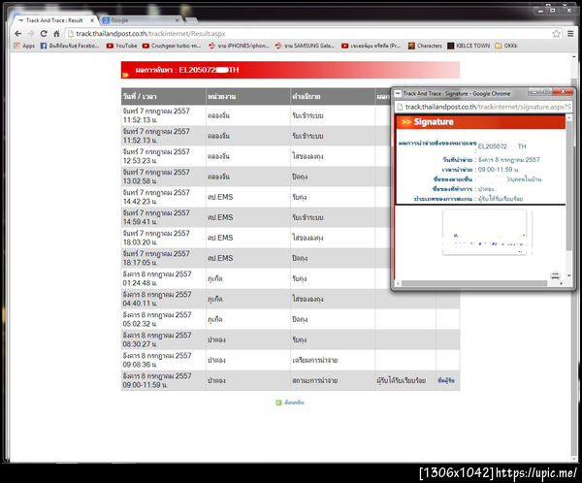Select the 13:02:58 date cell

click(163, 177)
